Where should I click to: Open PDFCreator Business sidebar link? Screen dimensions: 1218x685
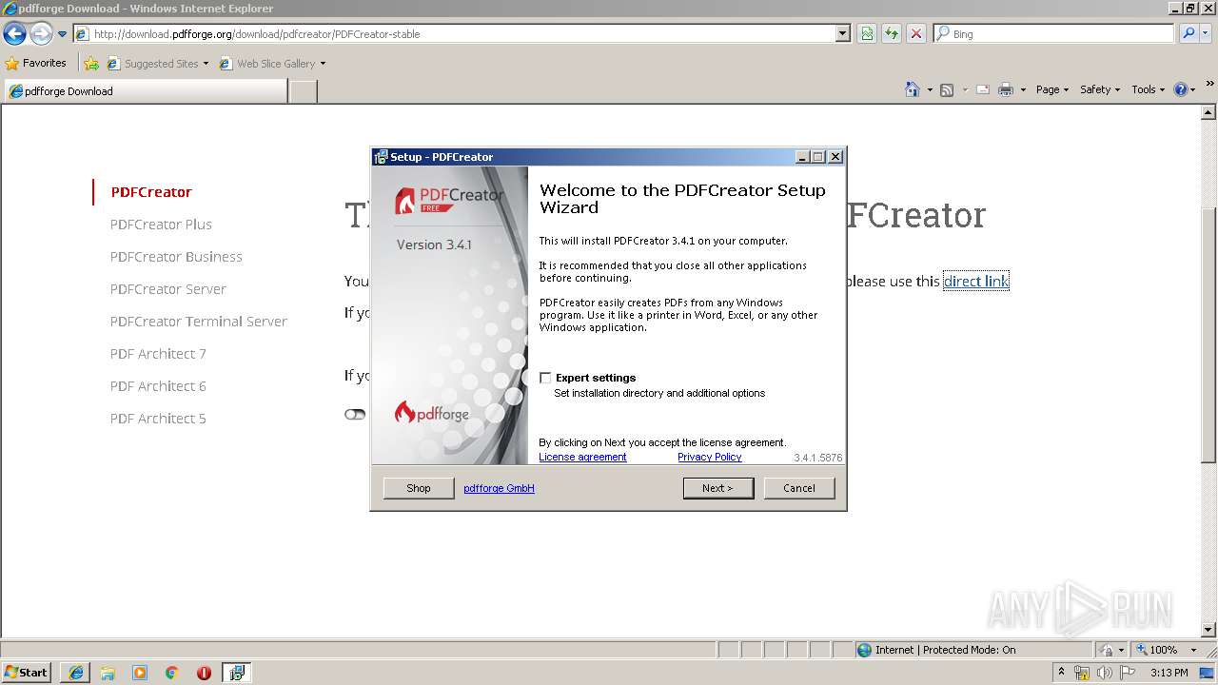[176, 257]
